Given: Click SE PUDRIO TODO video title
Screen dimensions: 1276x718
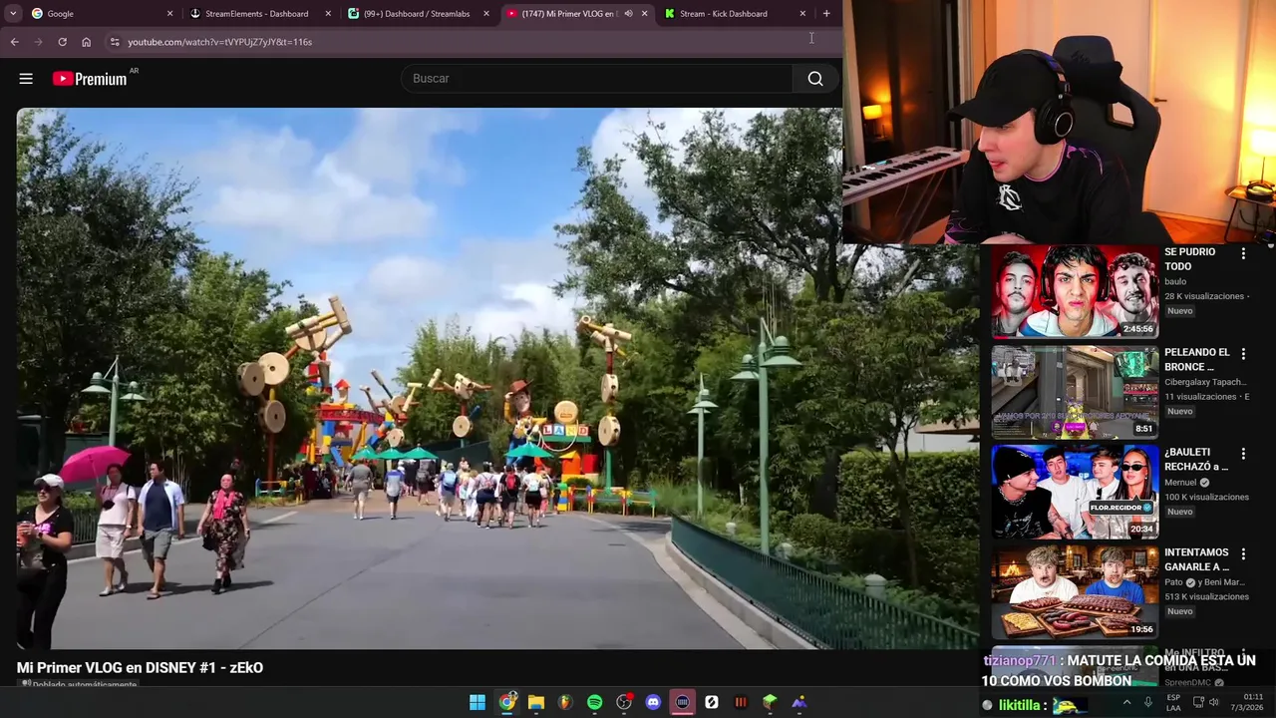Looking at the screenshot, I should [x=1190, y=259].
